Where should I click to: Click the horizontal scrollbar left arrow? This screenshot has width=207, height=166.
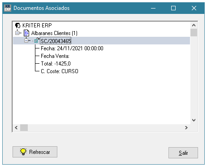[16, 128]
